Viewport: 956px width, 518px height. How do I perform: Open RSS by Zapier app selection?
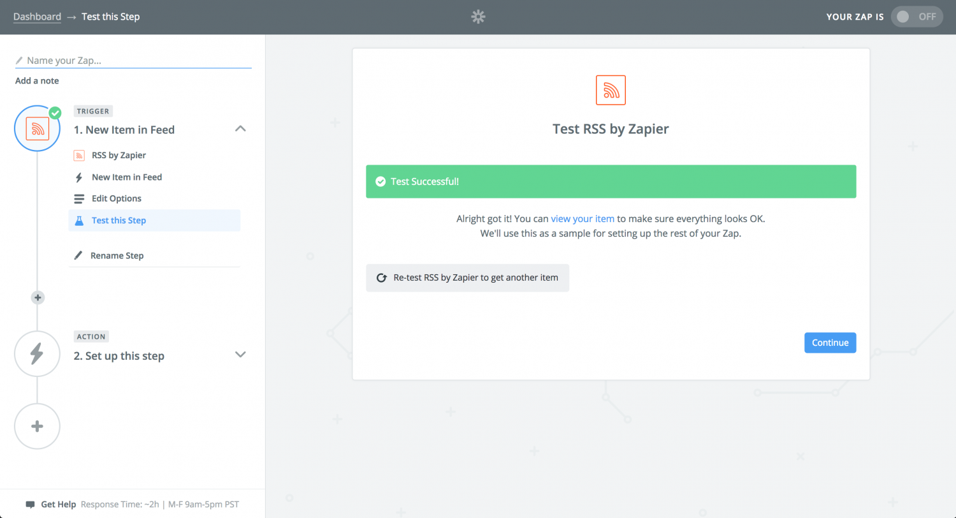click(119, 155)
